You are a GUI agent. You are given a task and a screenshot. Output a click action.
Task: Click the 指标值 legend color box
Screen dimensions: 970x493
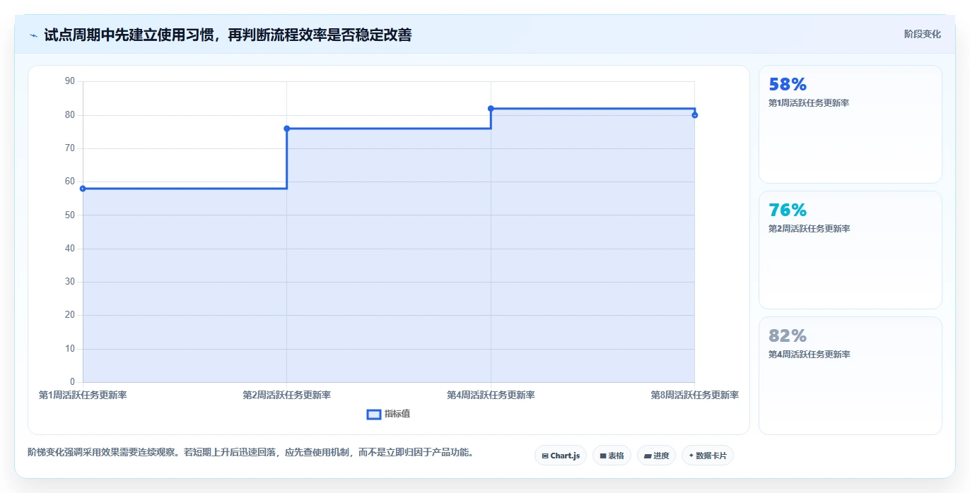[x=374, y=414]
